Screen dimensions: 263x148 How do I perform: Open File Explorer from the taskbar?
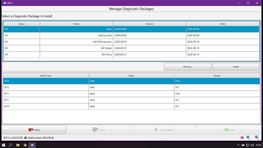coord(18,145)
